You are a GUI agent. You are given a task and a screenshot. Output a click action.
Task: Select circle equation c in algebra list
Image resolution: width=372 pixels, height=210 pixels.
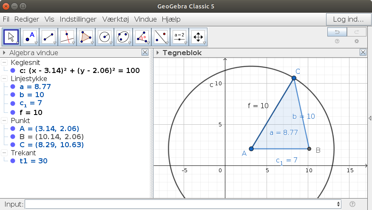(80, 70)
